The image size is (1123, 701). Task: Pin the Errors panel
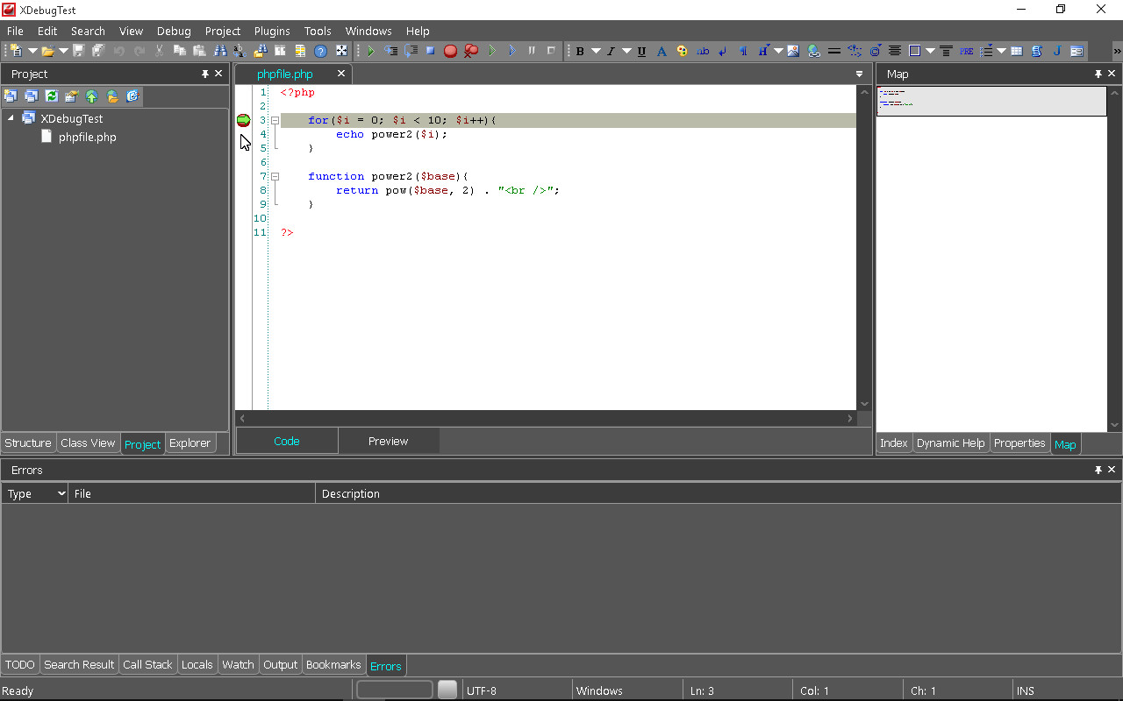tap(1098, 470)
